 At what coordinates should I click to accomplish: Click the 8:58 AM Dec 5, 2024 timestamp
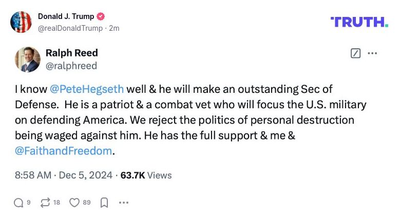tap(63, 175)
